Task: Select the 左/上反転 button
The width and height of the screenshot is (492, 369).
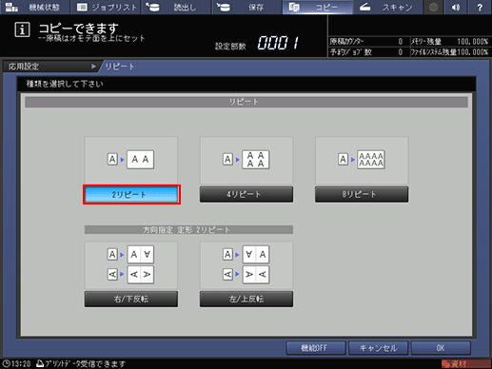Action: (246, 299)
